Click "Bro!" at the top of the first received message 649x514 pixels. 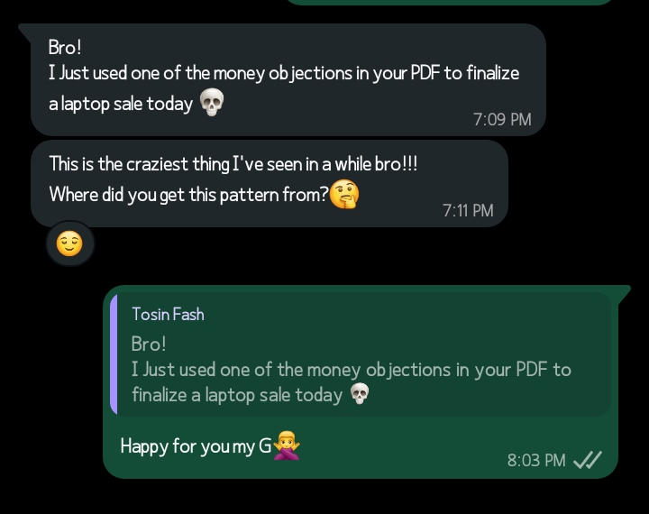[x=65, y=48]
